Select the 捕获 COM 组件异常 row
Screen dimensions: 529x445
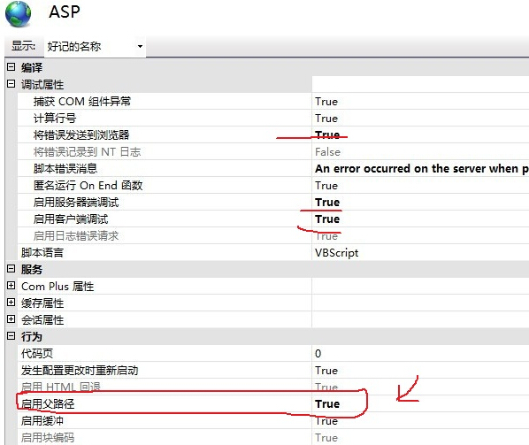273,101
